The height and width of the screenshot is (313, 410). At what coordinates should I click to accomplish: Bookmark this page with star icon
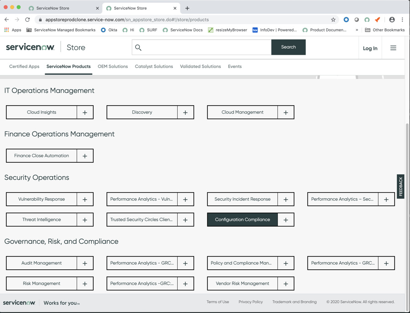click(x=333, y=20)
